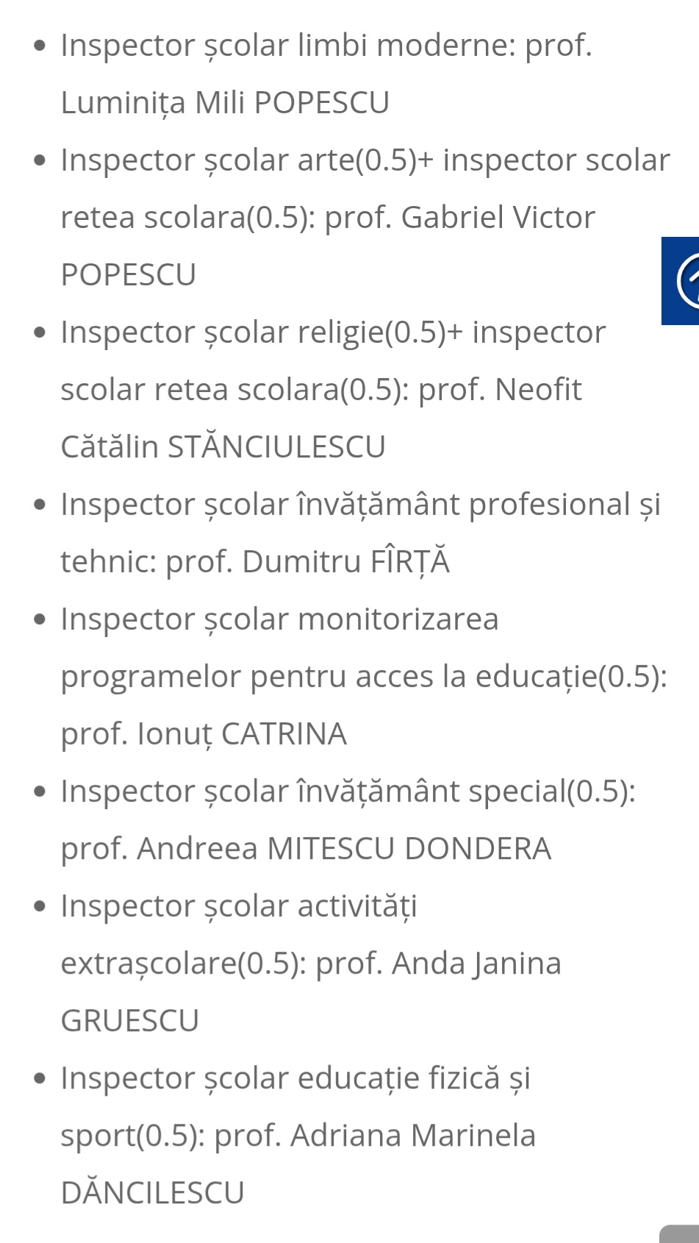Select 'retea scolara(0.5): prof. Gabriel Victor' line
This screenshot has width=699, height=1243.
coord(328,218)
